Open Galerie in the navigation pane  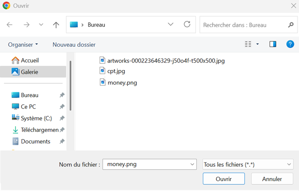(x=29, y=72)
